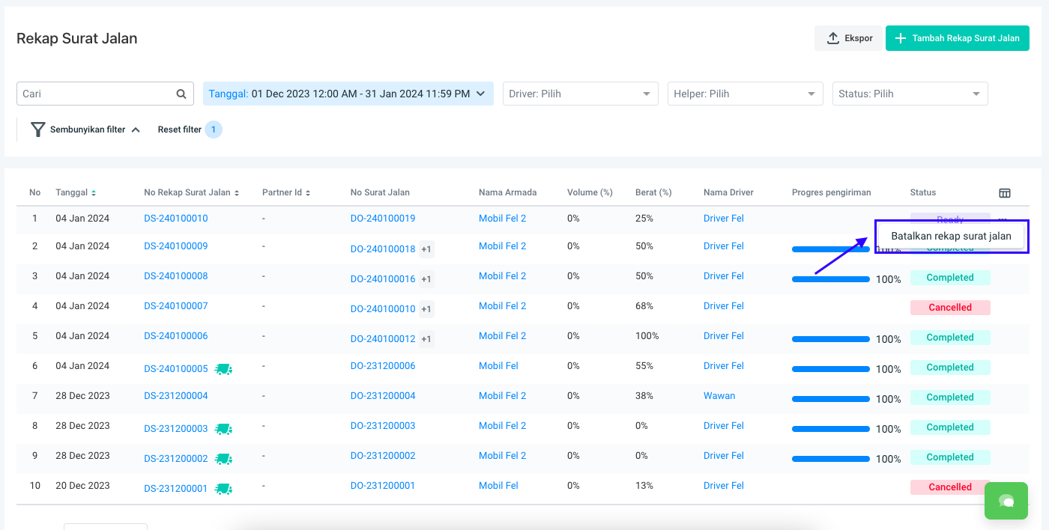Collapse filters with Sembunyikan filter
Screen dimensions: 1049x530
tap(85, 130)
